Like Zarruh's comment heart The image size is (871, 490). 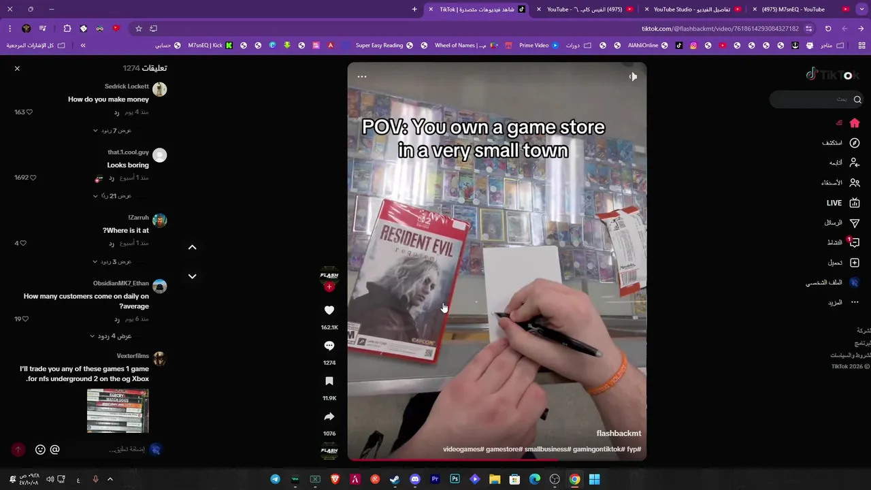pos(23,243)
